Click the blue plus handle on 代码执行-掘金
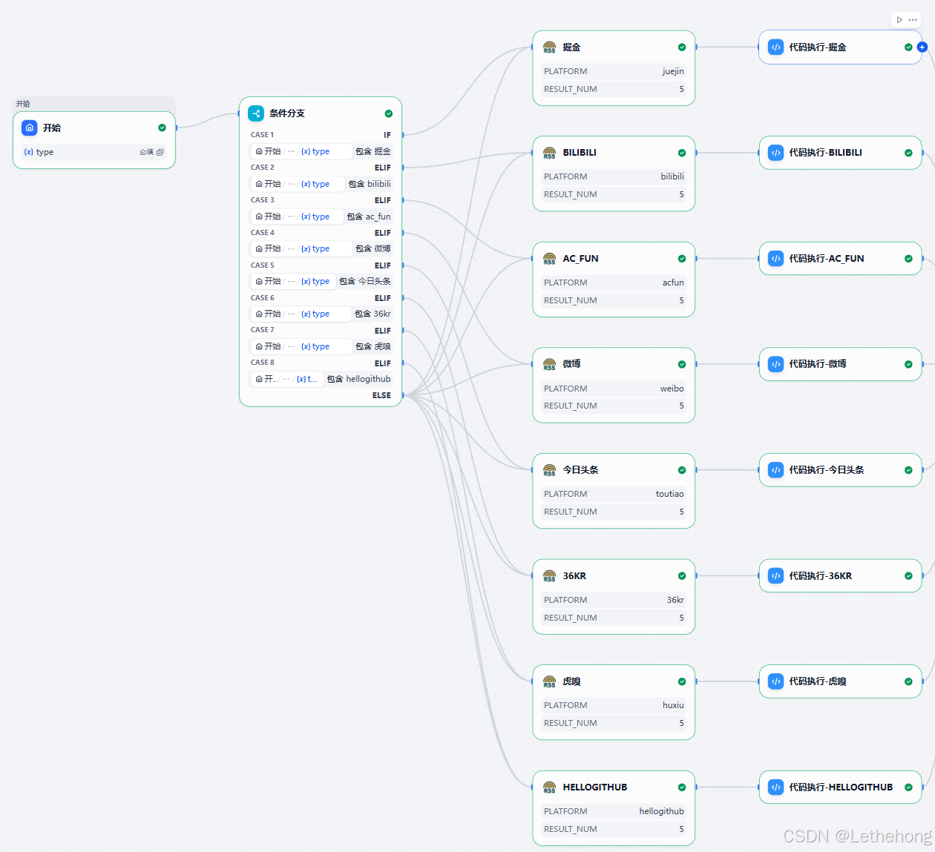935x852 pixels. click(x=922, y=47)
